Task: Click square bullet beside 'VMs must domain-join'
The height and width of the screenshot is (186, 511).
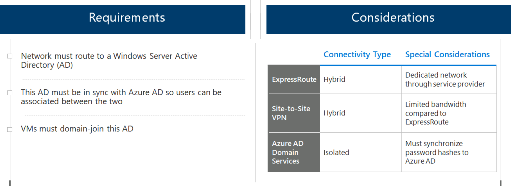Action: coord(10,130)
